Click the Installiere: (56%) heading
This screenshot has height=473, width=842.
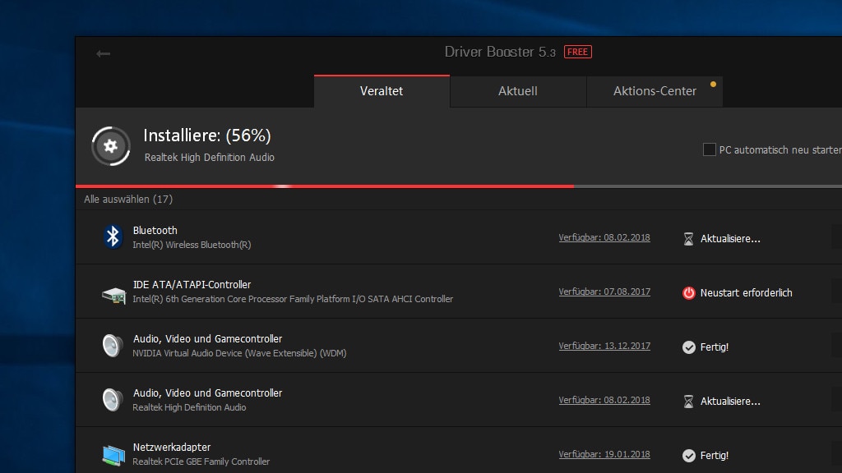tap(206, 135)
